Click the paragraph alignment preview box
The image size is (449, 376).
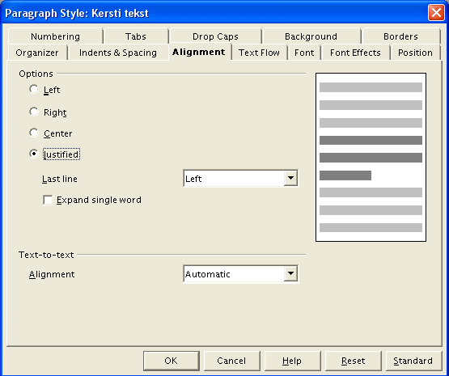click(x=371, y=157)
